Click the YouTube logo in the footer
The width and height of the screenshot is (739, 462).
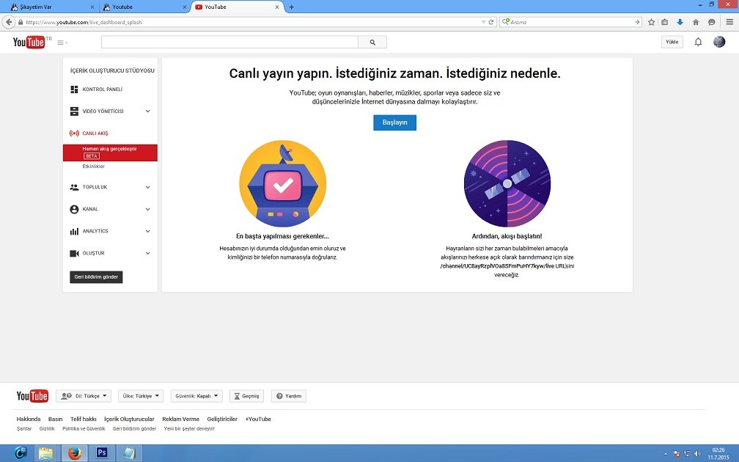tap(32, 396)
